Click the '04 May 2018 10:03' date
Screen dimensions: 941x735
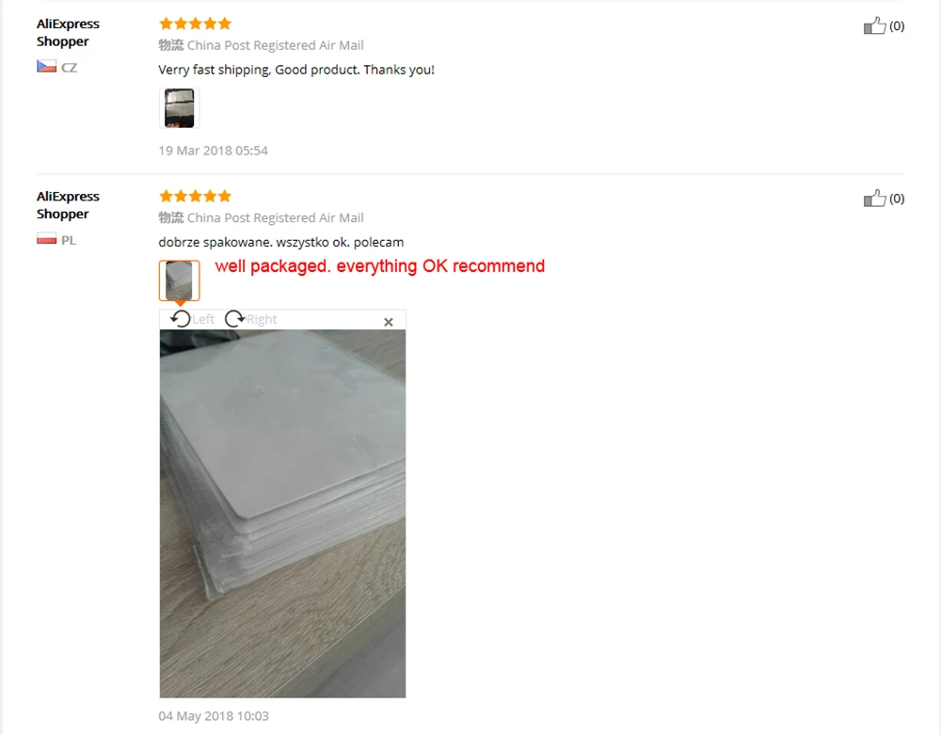click(x=214, y=716)
